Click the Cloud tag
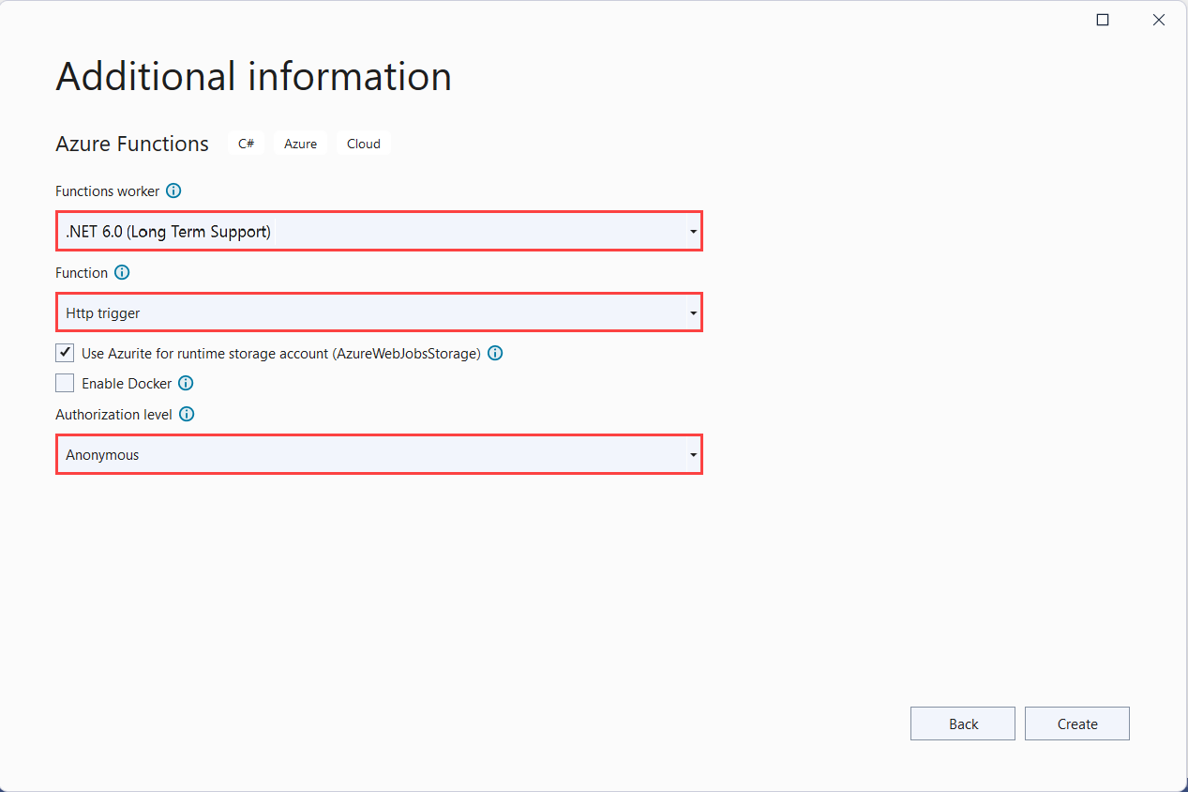 click(x=363, y=144)
